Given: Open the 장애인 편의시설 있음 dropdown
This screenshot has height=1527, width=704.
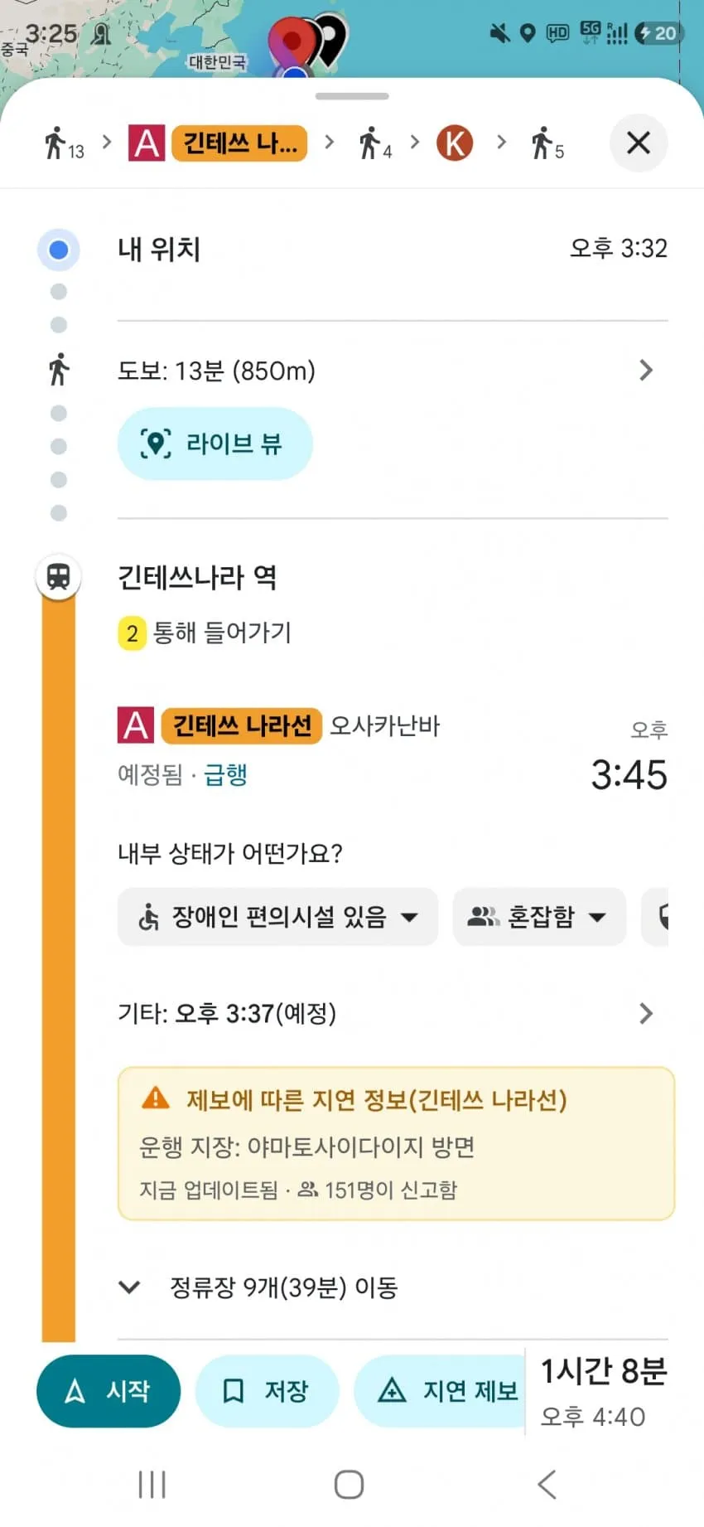Looking at the screenshot, I should (x=277, y=917).
